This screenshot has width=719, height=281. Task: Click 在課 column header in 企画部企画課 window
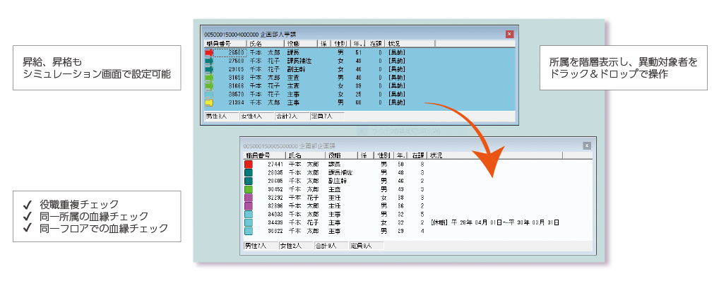417,155
